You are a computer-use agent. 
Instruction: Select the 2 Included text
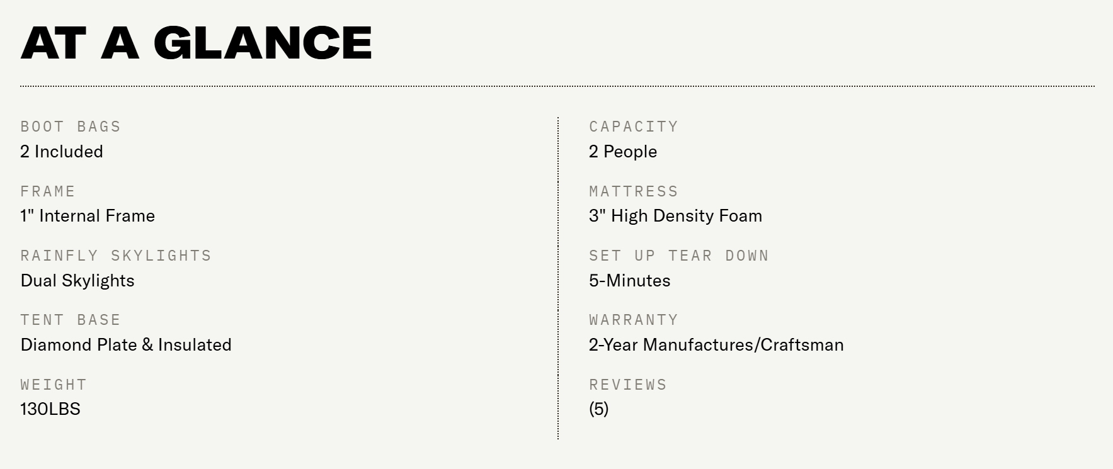62,152
